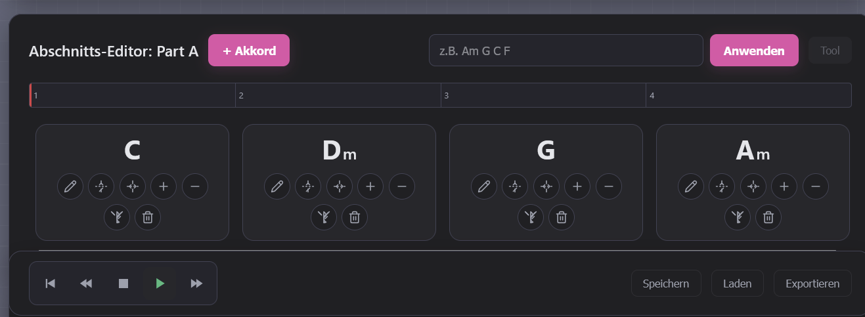Click the pencil edit icon on C chord
Viewport: 865px width, 317px height.
coord(70,186)
